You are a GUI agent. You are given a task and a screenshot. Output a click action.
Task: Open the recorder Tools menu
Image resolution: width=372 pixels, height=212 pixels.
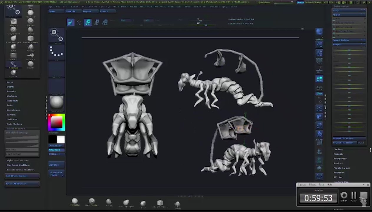[322, 185]
